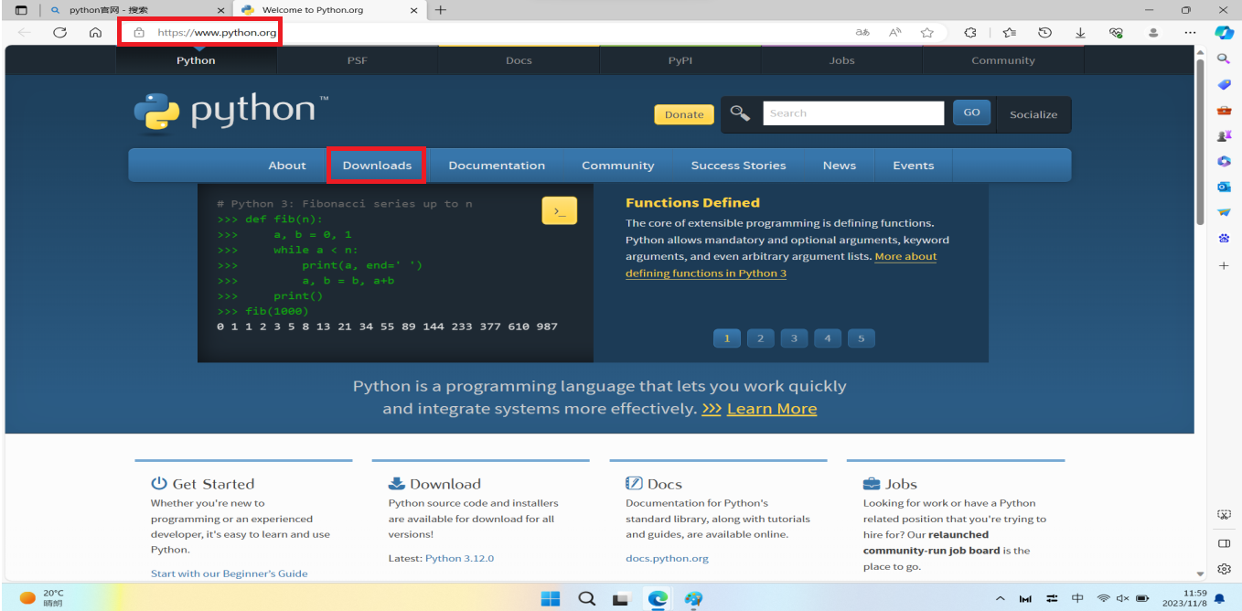Open Community top navigation tab
The image size is (1242, 611).
pyautogui.click(x=1003, y=60)
